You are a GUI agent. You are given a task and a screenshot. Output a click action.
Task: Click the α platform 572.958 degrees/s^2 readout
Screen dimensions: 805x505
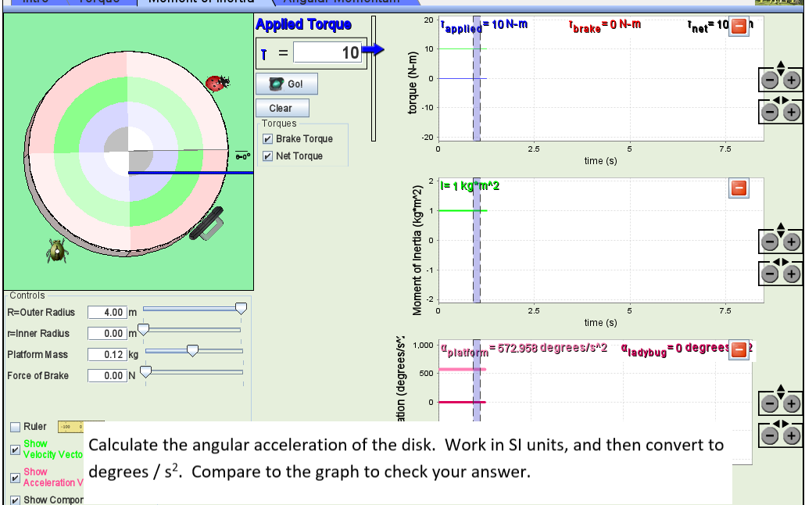524,349
